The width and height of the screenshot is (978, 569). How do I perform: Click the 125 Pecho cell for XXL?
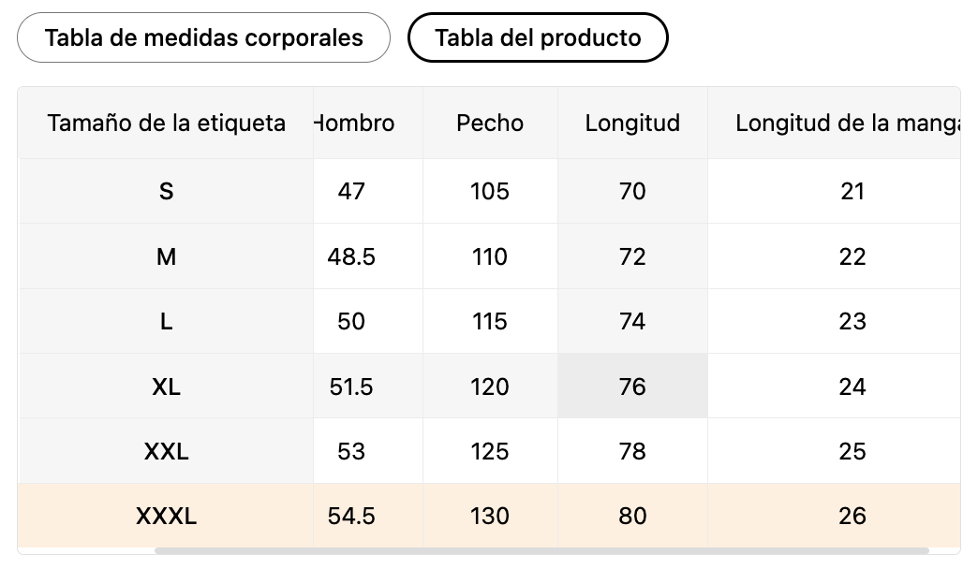point(490,451)
